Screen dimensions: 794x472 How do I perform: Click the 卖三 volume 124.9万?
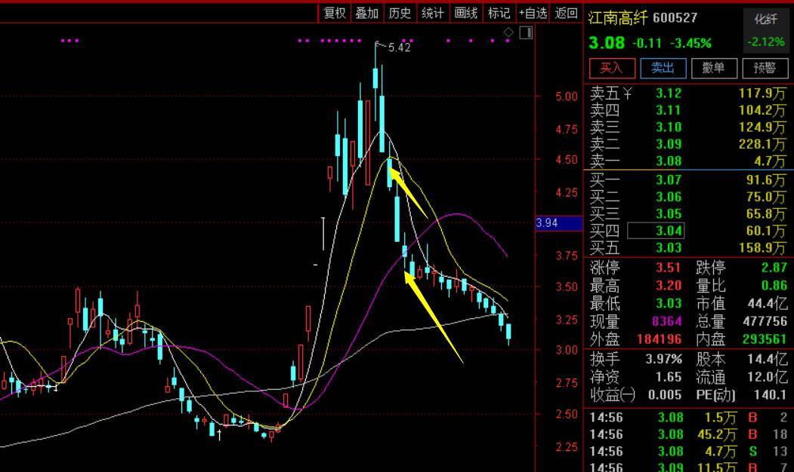[762, 127]
